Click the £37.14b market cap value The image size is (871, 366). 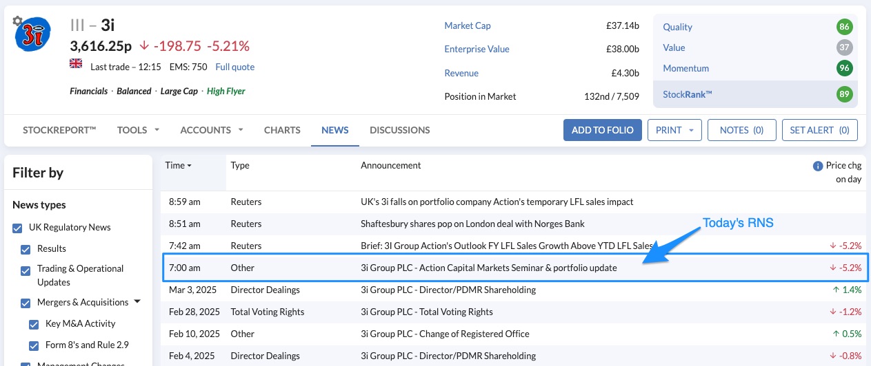(623, 26)
